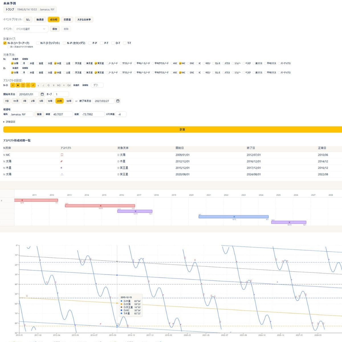Click the 緯度 latitude input field

click(x=62, y=114)
